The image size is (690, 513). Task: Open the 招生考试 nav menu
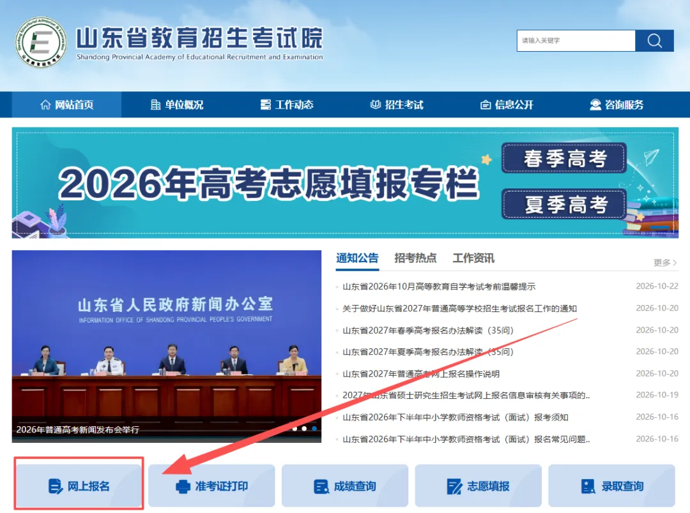pyautogui.click(x=397, y=105)
